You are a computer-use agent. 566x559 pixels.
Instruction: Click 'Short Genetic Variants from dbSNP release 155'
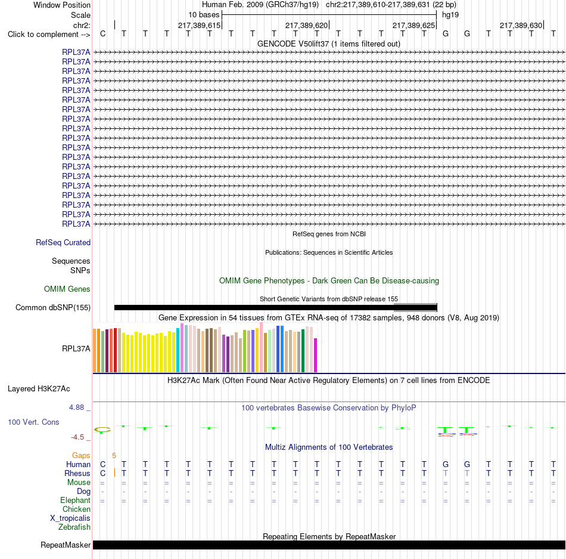pos(328,299)
